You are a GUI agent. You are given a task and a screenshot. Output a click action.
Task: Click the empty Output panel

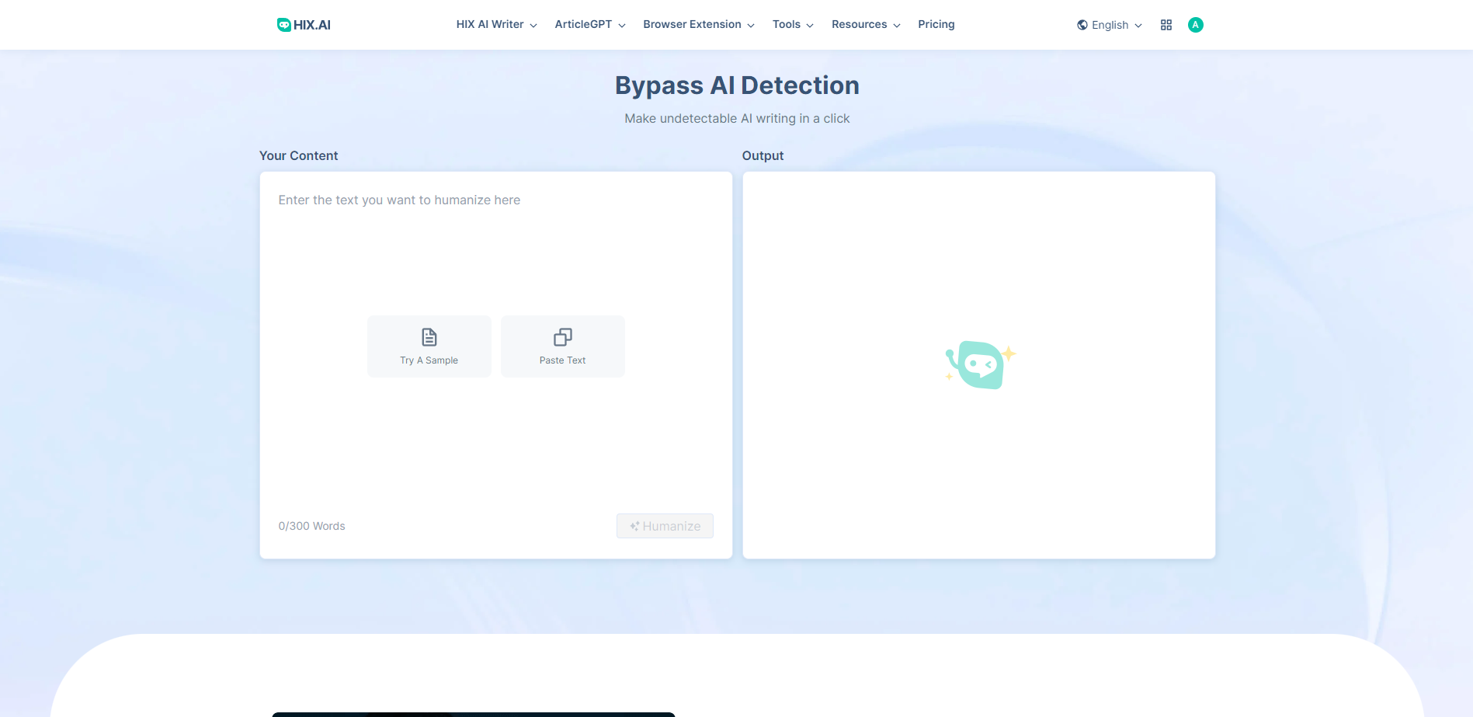(978, 482)
